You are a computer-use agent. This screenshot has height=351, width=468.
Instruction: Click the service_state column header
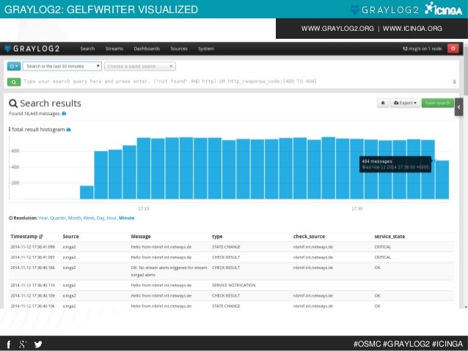click(x=390, y=237)
